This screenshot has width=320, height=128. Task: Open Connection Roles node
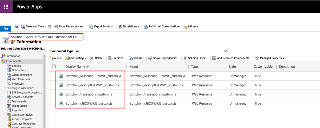click(x=22, y=115)
